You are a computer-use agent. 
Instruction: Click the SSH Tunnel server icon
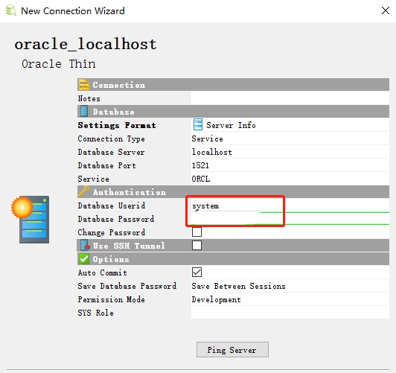pyautogui.click(x=85, y=245)
